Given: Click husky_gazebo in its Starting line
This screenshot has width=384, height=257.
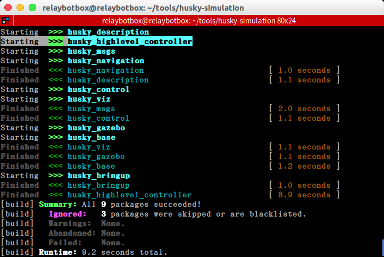Looking at the screenshot, I should (96, 128).
